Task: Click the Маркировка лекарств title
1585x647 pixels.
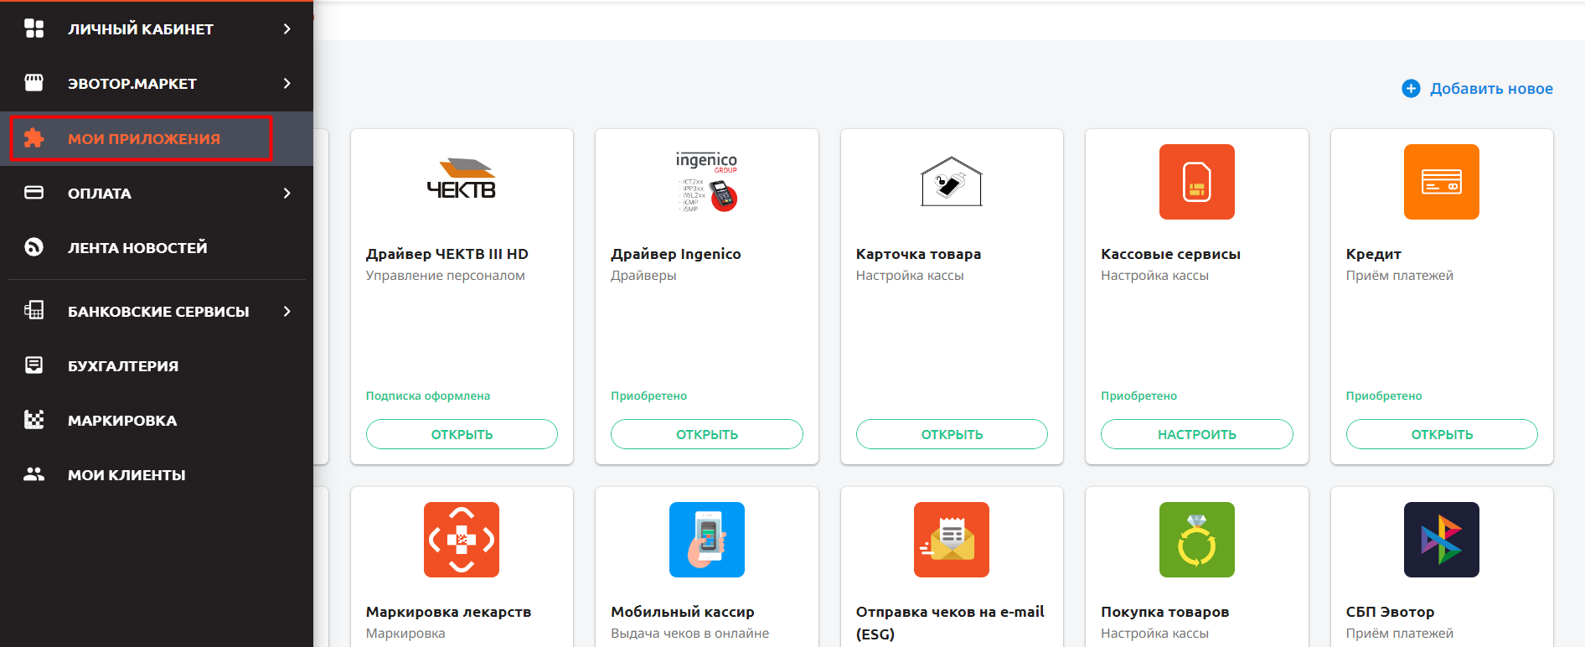Action: (448, 612)
